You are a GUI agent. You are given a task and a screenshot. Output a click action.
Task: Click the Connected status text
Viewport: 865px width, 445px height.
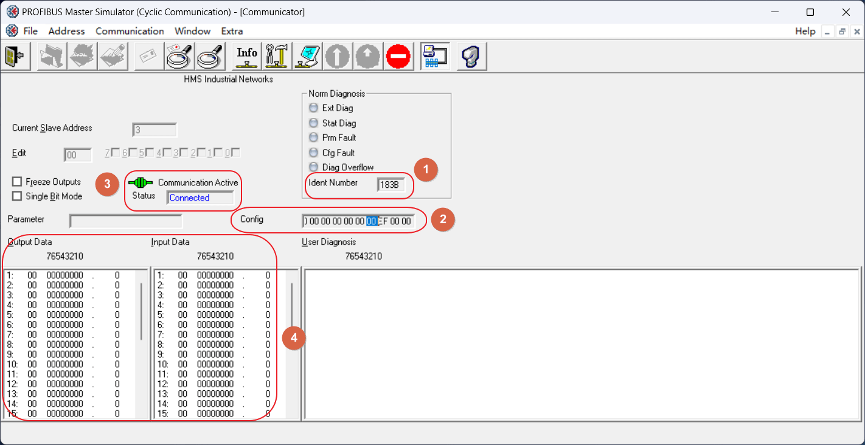(189, 198)
